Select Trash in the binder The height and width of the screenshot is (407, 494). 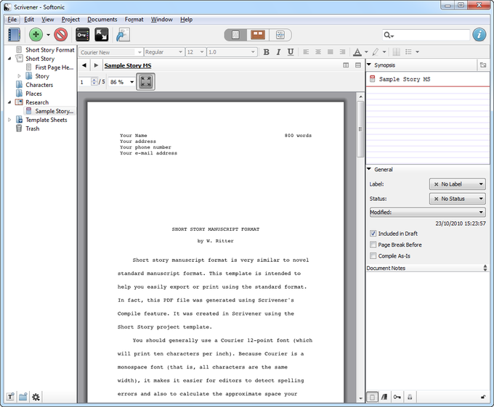33,128
